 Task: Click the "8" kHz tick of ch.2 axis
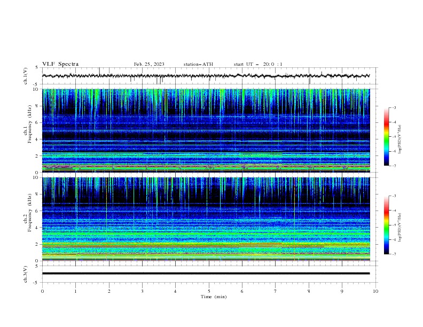(37, 194)
